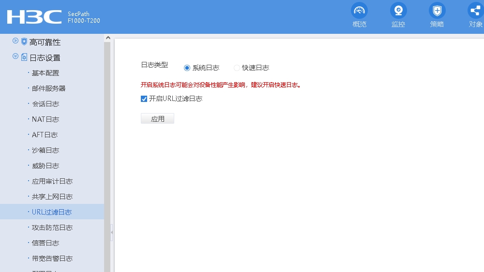Image resolution: width=484 pixels, height=272 pixels.
Task: Click SecPath F1000-T200 product name
Action: click(x=84, y=17)
